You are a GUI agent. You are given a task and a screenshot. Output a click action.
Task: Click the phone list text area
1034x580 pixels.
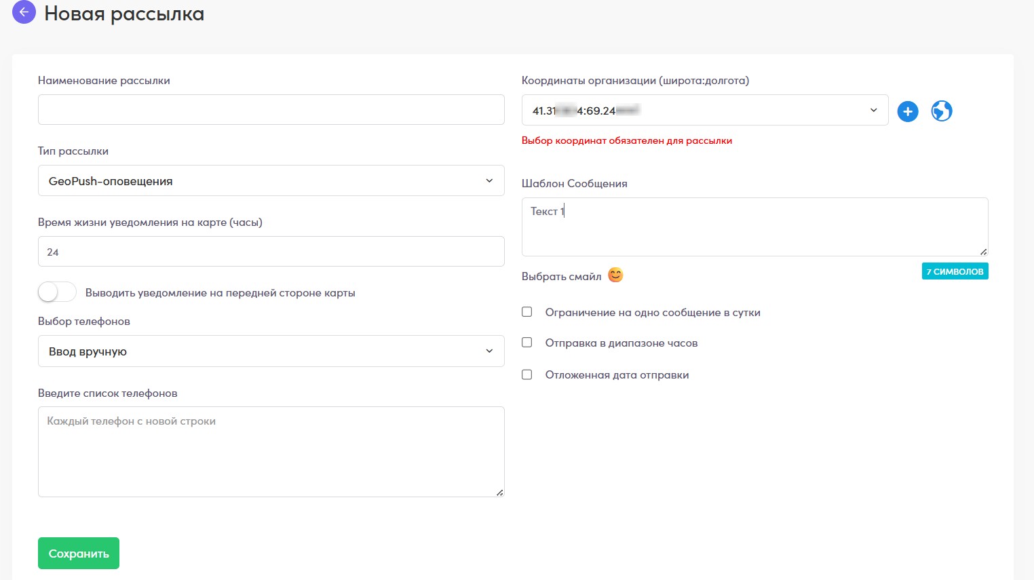tap(271, 452)
